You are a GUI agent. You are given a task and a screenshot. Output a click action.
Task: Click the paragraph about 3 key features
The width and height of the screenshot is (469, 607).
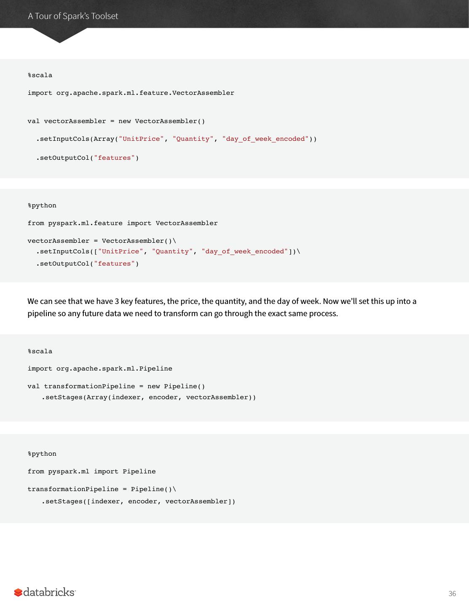point(222,307)
